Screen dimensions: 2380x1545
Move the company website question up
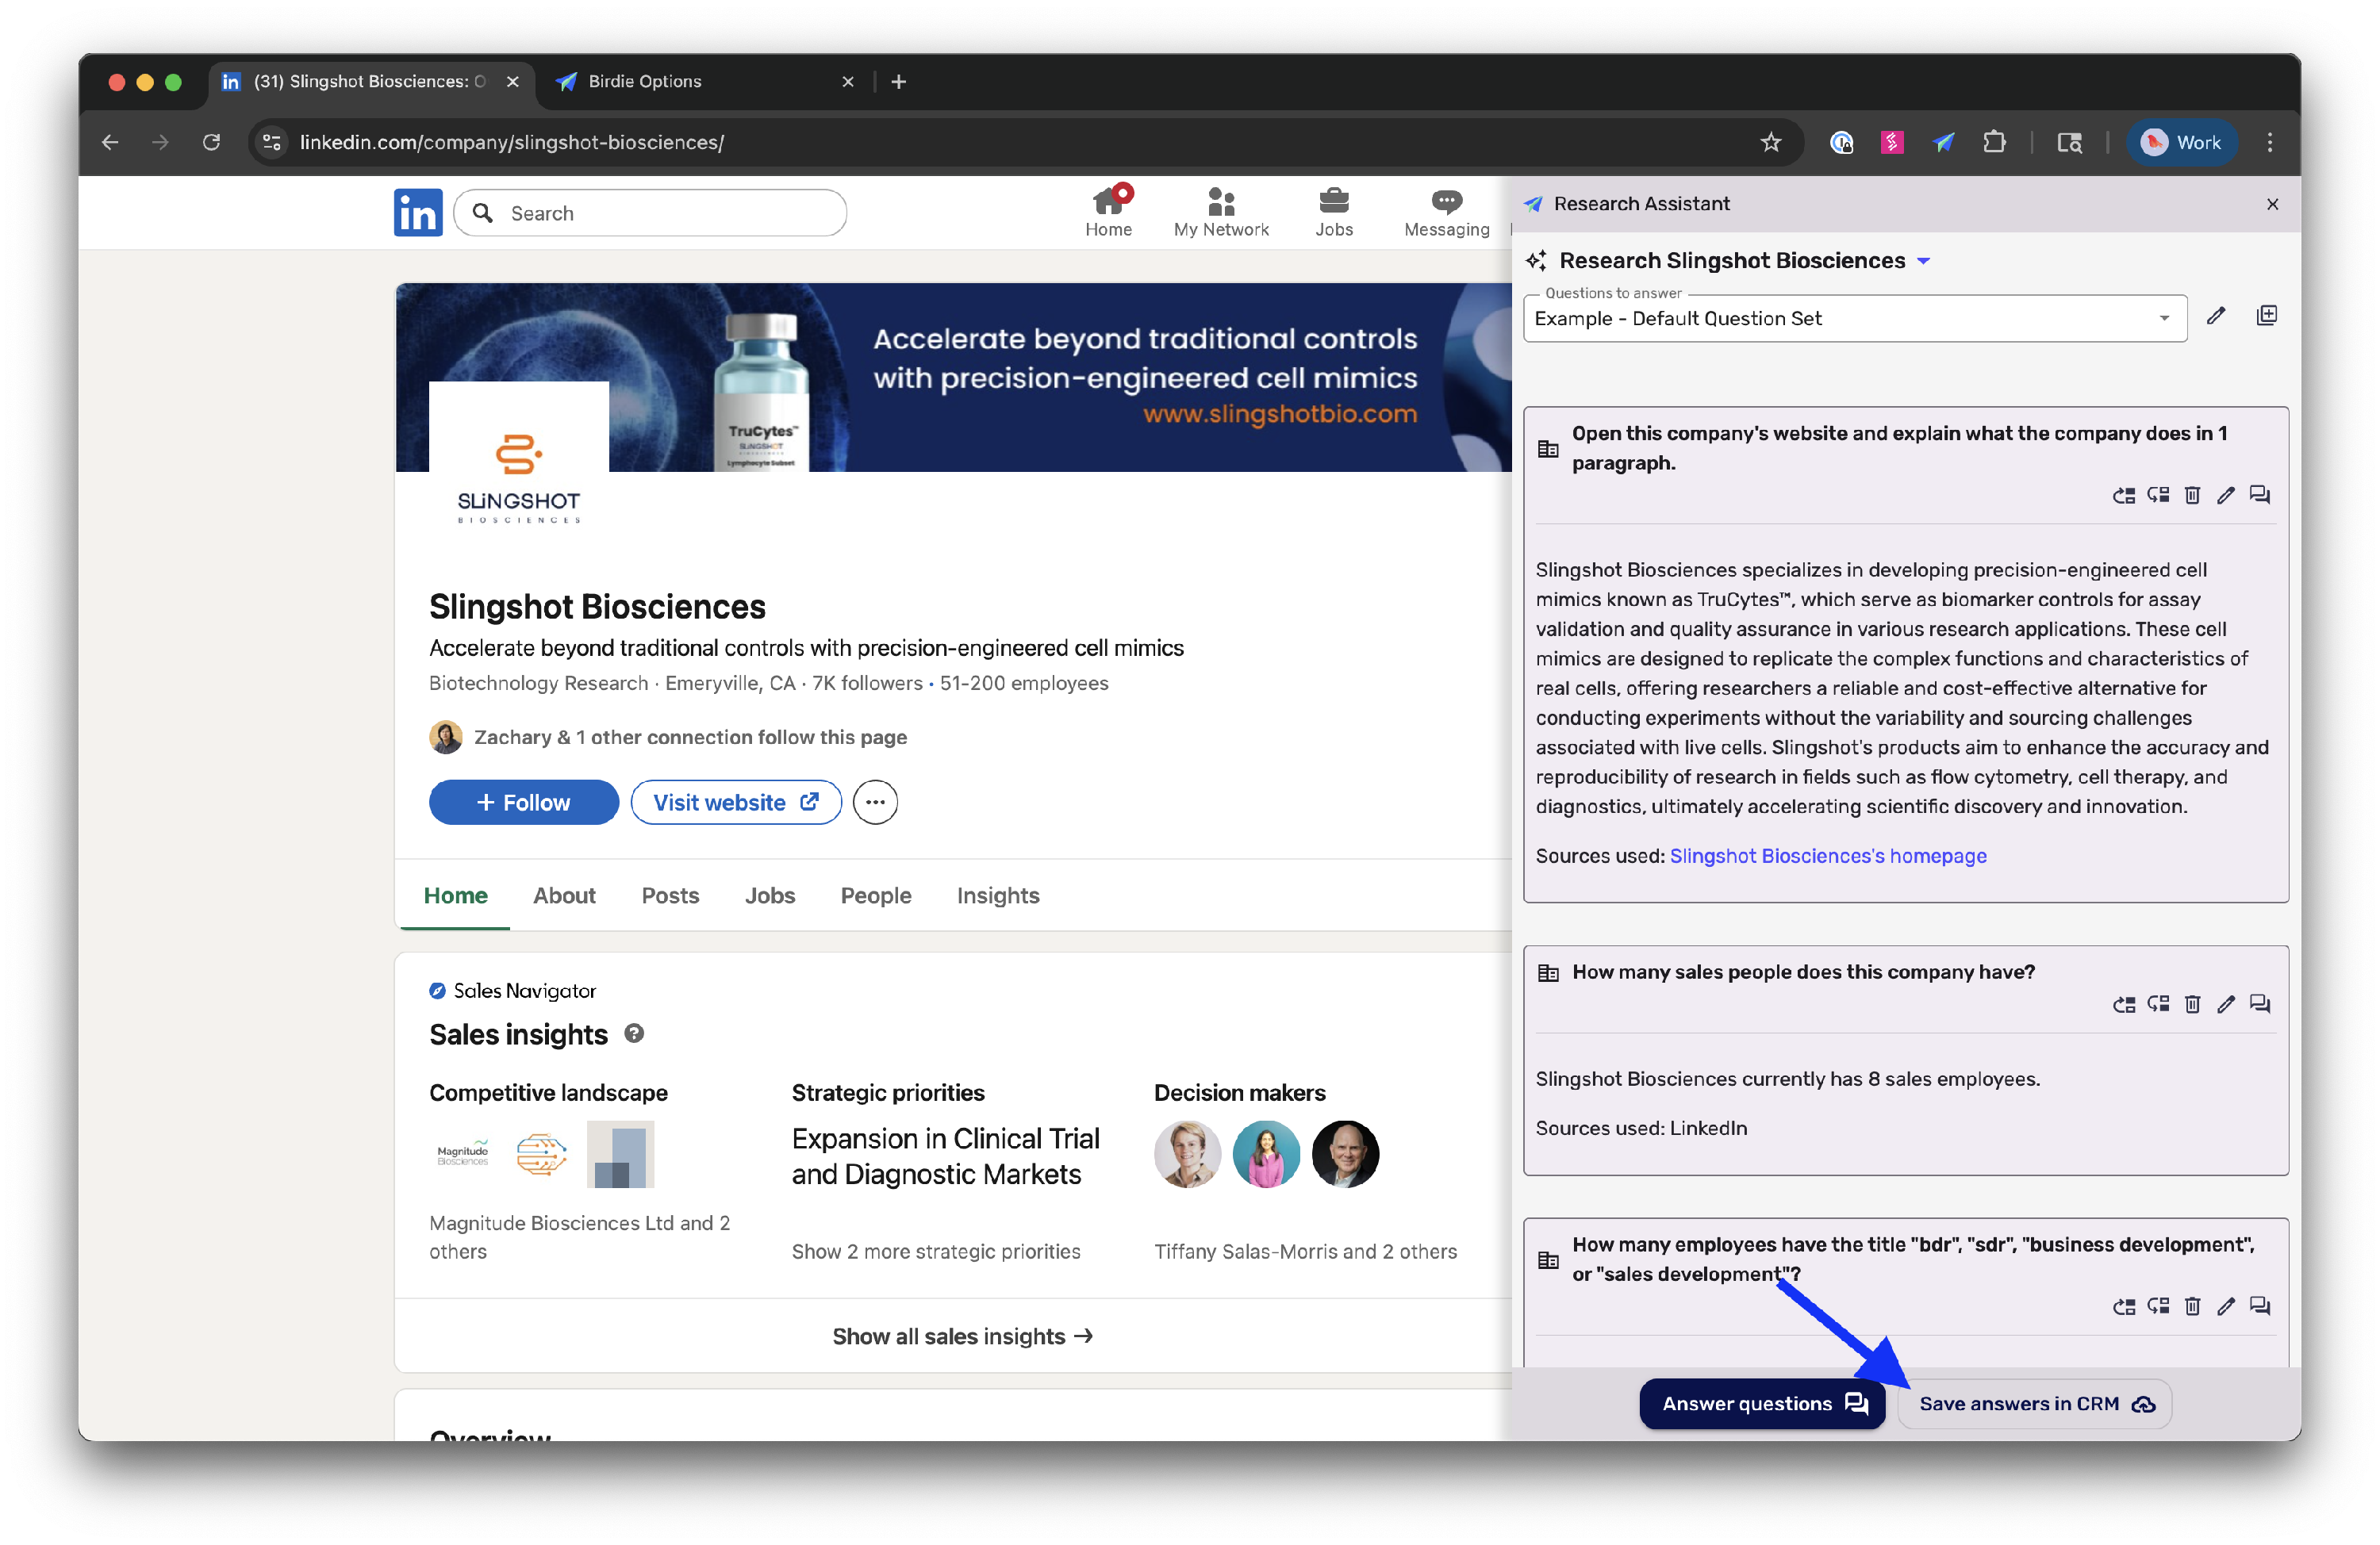click(2123, 496)
